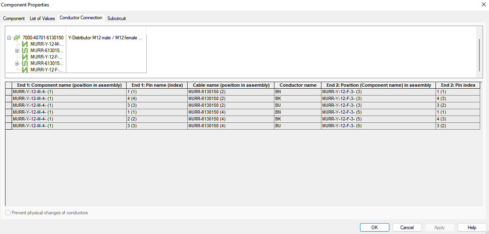This screenshot has height=234, width=489.
Task: Select the BN conductor cell for cable MURR-6130150 (4)
Action: pos(298,112)
